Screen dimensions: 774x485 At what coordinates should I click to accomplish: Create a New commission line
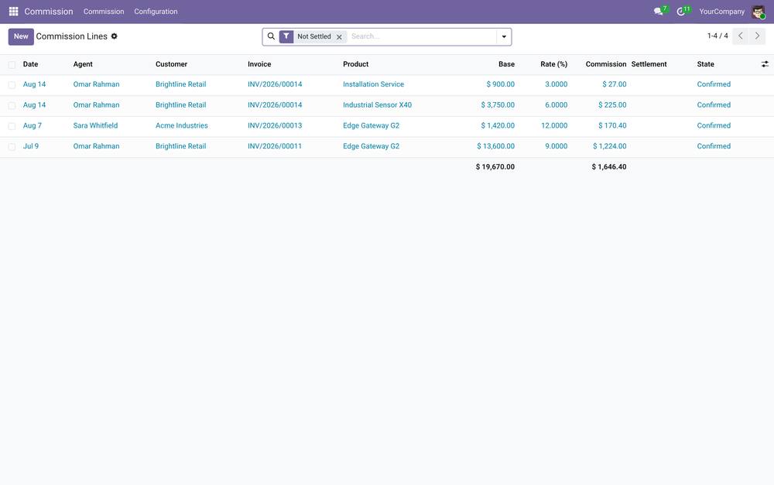click(21, 36)
